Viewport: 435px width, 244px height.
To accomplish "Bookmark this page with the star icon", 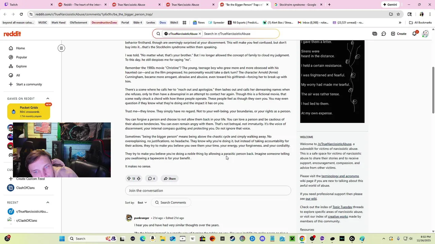I will (398, 14).
